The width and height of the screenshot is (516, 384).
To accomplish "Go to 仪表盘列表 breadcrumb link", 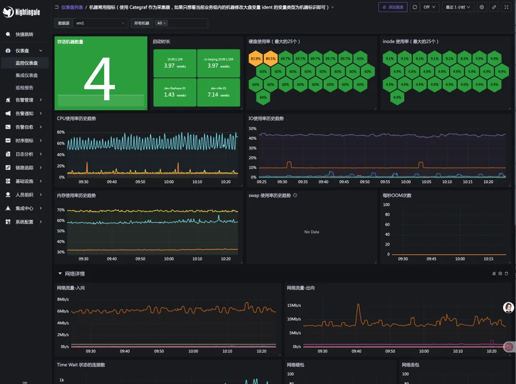I will [72, 7].
